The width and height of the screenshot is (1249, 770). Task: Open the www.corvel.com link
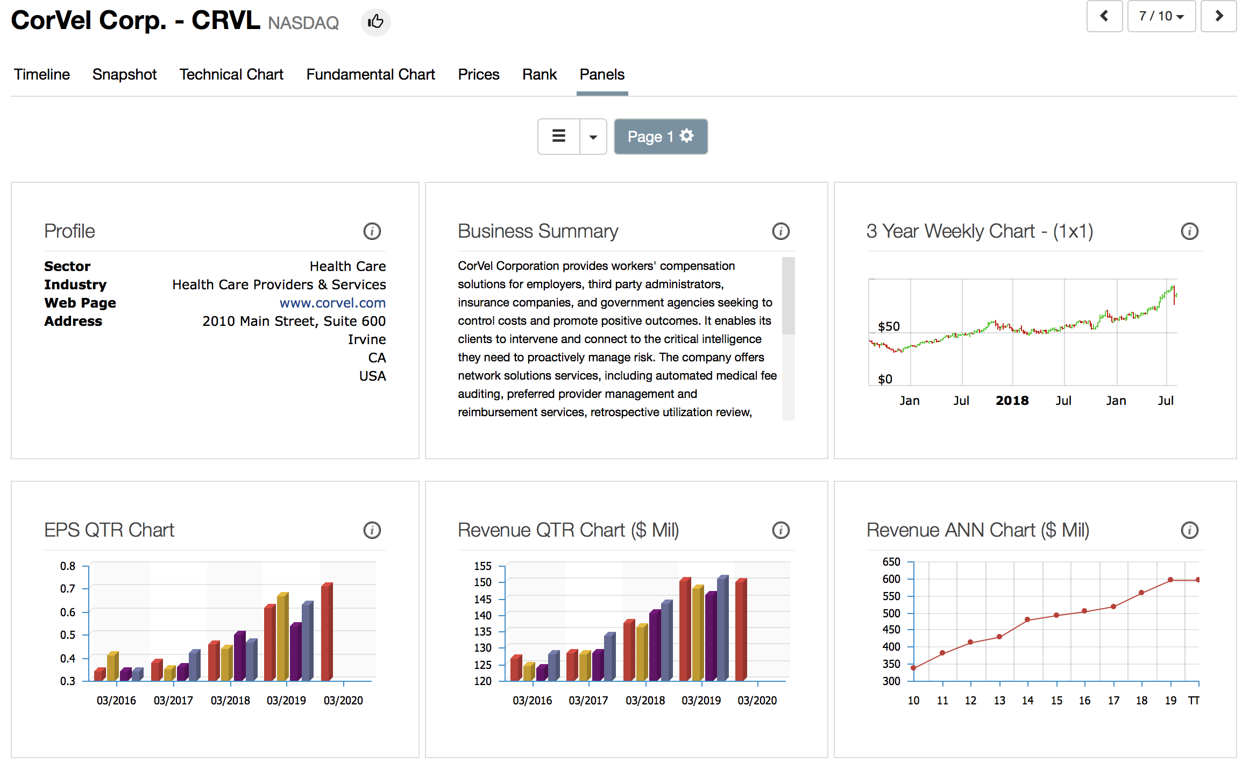pyautogui.click(x=332, y=303)
